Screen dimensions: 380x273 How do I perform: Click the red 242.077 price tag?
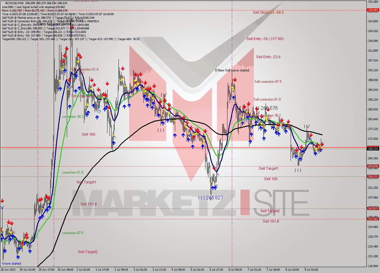(373, 209)
